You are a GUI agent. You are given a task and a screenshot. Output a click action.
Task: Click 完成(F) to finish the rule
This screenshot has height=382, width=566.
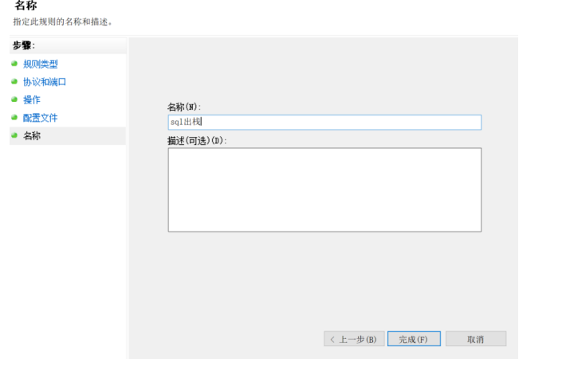414,339
